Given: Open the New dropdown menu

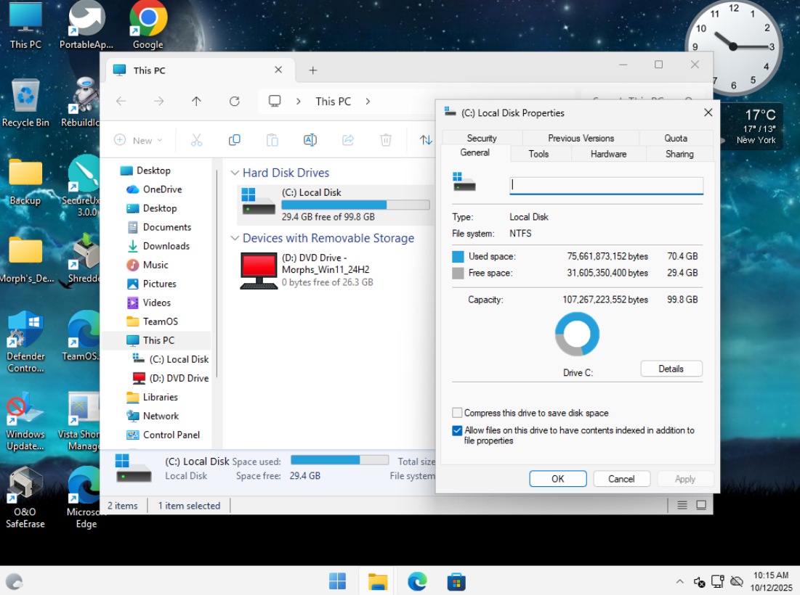Looking at the screenshot, I should pos(139,140).
